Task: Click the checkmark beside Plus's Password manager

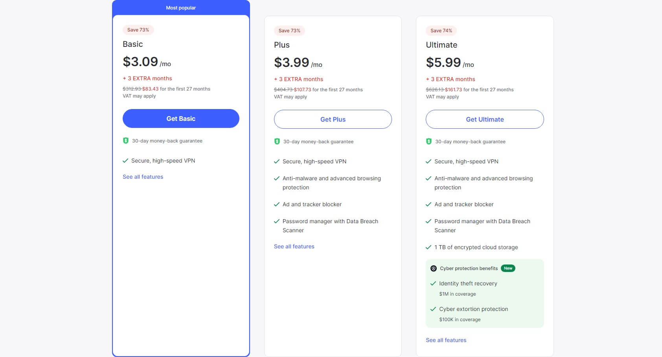Action: pyautogui.click(x=277, y=221)
